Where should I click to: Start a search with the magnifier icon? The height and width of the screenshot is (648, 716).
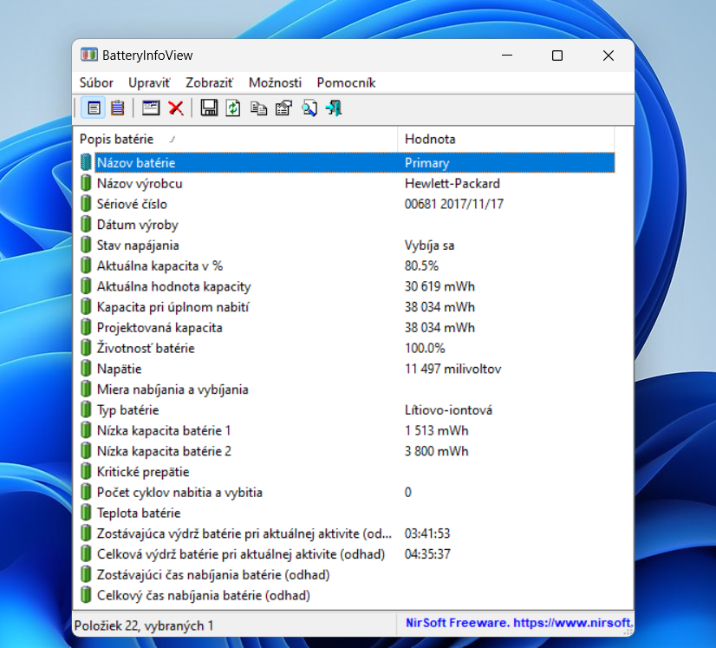click(x=309, y=108)
